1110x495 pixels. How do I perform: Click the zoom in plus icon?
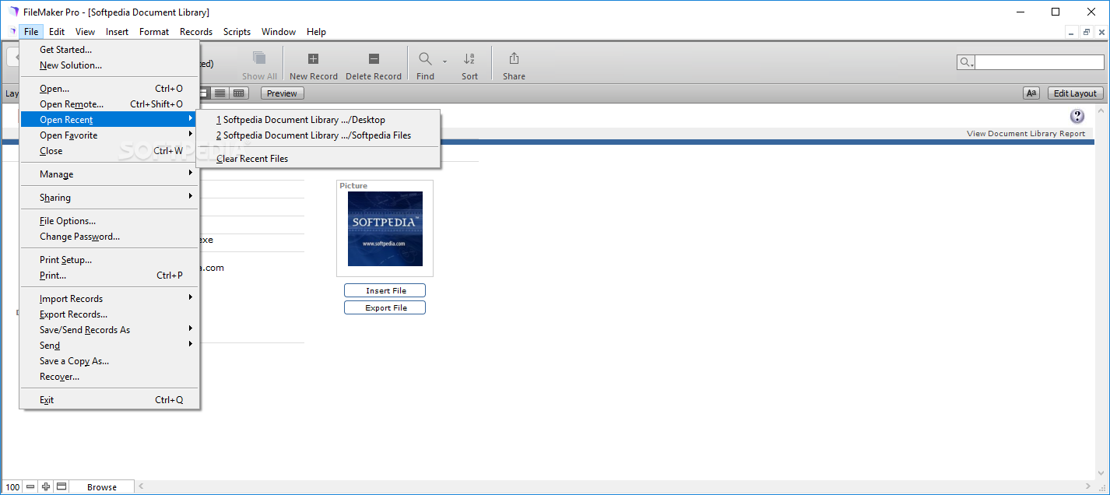click(46, 487)
